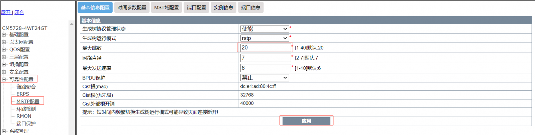The height and width of the screenshot is (135, 535).
Task: Open the 生成树协议管理状态 dropdown
Action: pyautogui.click(x=264, y=29)
